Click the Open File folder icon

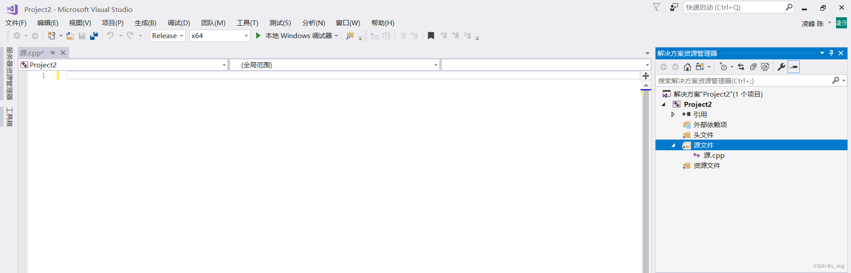pos(70,35)
